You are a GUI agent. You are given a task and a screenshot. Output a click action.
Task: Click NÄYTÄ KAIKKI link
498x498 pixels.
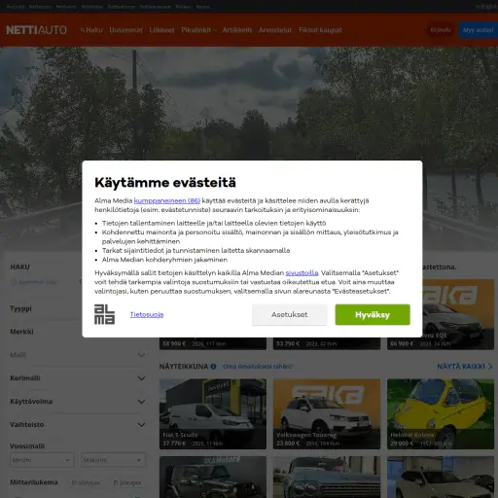click(x=465, y=367)
